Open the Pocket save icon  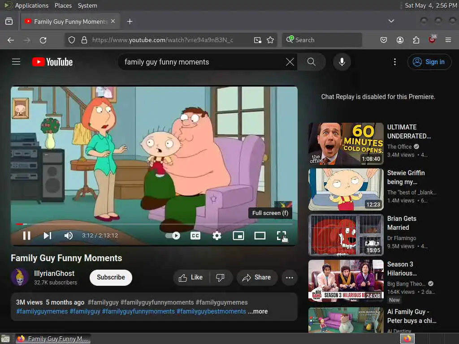[x=384, y=40]
